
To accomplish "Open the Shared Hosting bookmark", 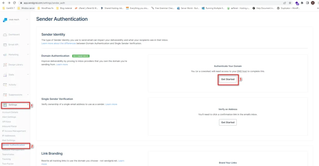I will [x=112, y=8].
